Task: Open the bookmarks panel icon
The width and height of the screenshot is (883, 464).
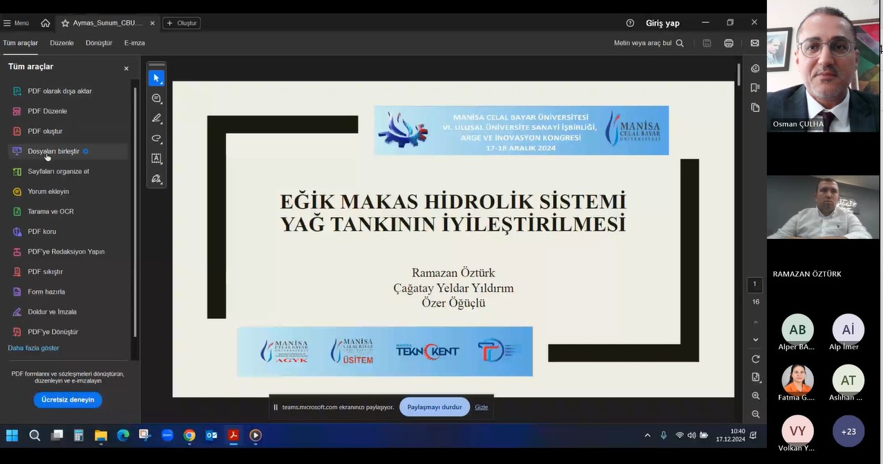Action: coord(755,88)
